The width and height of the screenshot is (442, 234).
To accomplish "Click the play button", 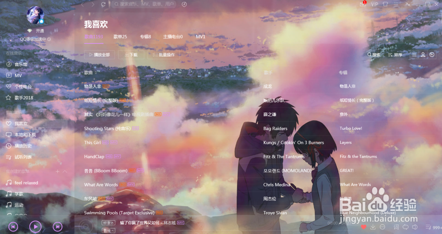I will (35, 226).
